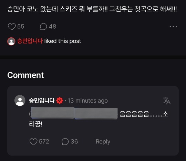Like the comment using the heart icon beside 572

tap(33, 142)
